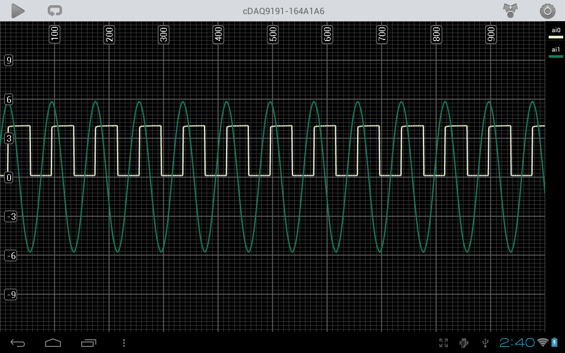Tap the 900 x-axis label
The height and width of the screenshot is (353, 565).
pos(491,34)
